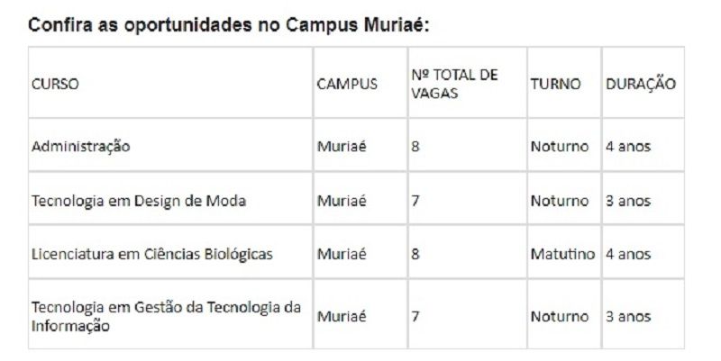
Task: Select "4 anos" in the Ciências Biológicas row
Action: coord(627,254)
